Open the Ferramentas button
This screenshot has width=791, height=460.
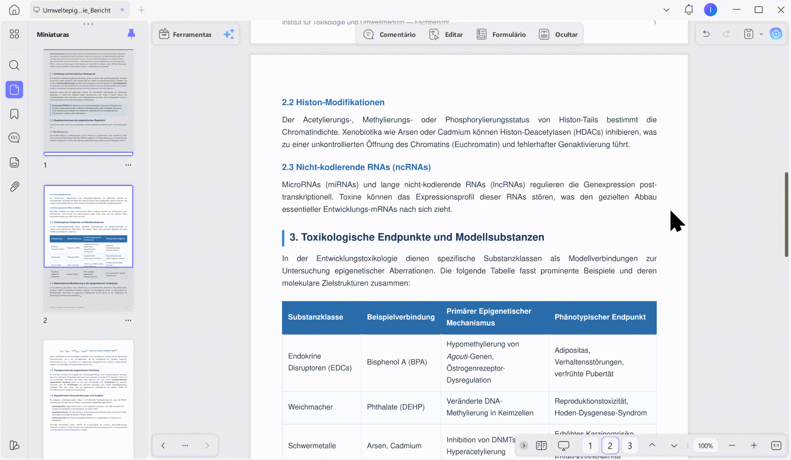(185, 34)
